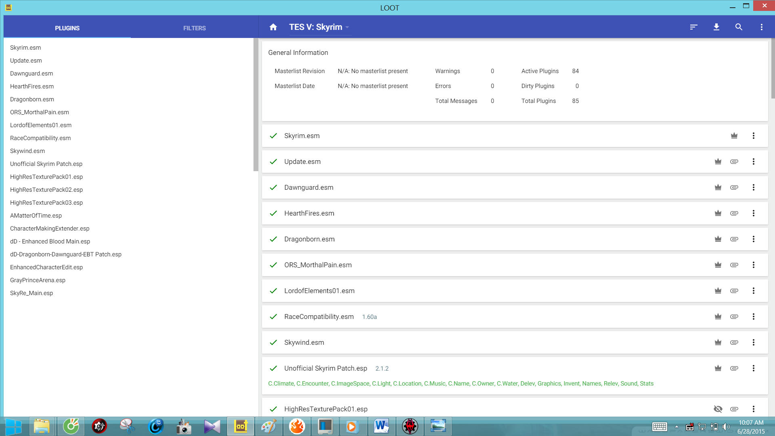Click the LOOT app icon in taskbar
Image resolution: width=775 pixels, height=436 pixels.
click(241, 426)
